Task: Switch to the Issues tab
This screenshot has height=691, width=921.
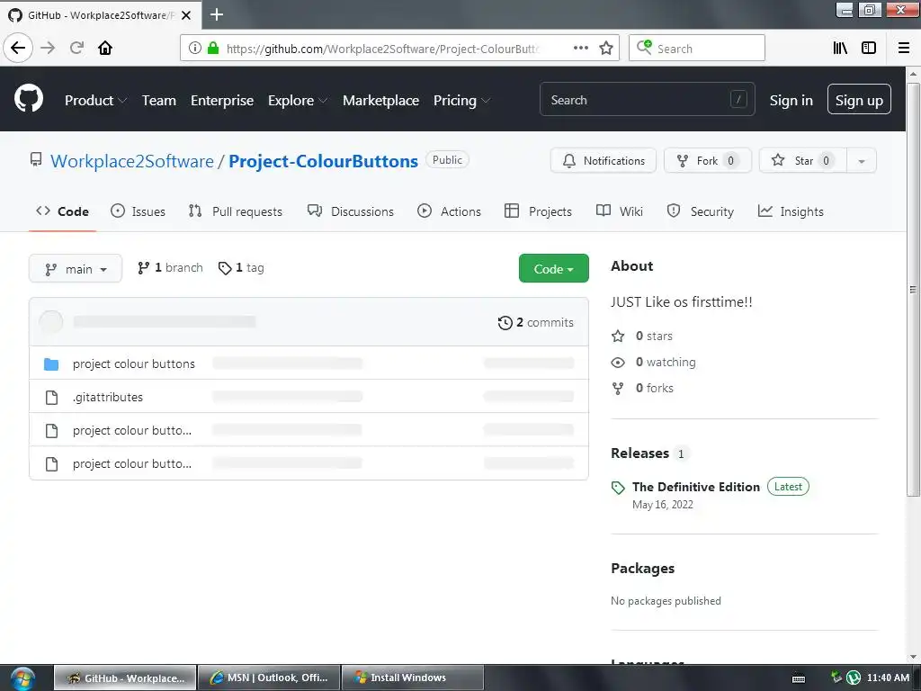Action: (138, 211)
